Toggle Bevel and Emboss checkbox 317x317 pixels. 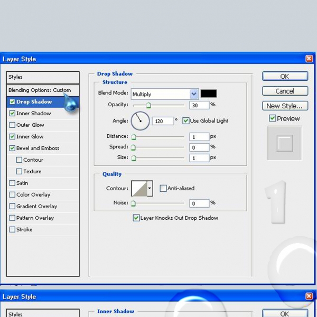coord(12,148)
